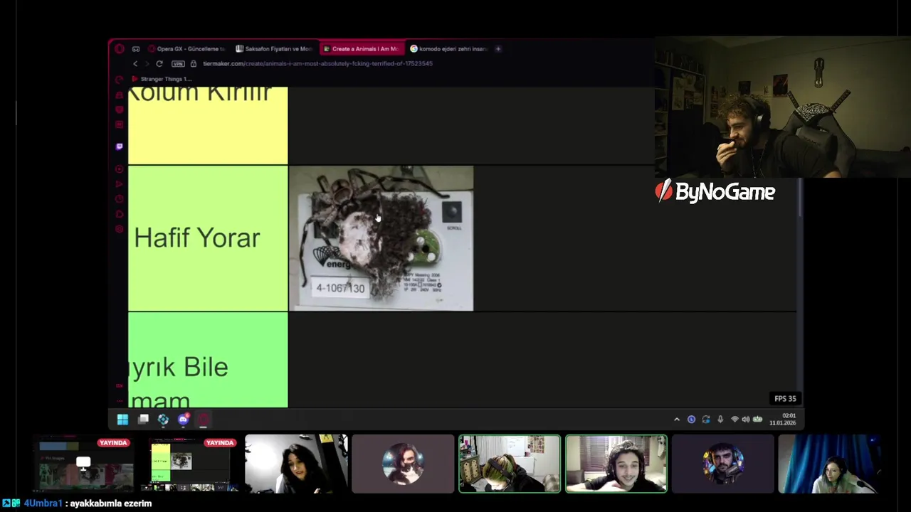Go back to previous page
Image resolution: width=911 pixels, height=512 pixels.
[x=135, y=64]
